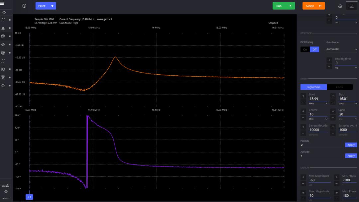359x202 pixels.
Task: Open the Spectrum Analyzer tool
Action: (x=3, y=28)
